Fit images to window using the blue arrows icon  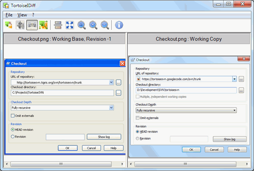click(70, 25)
